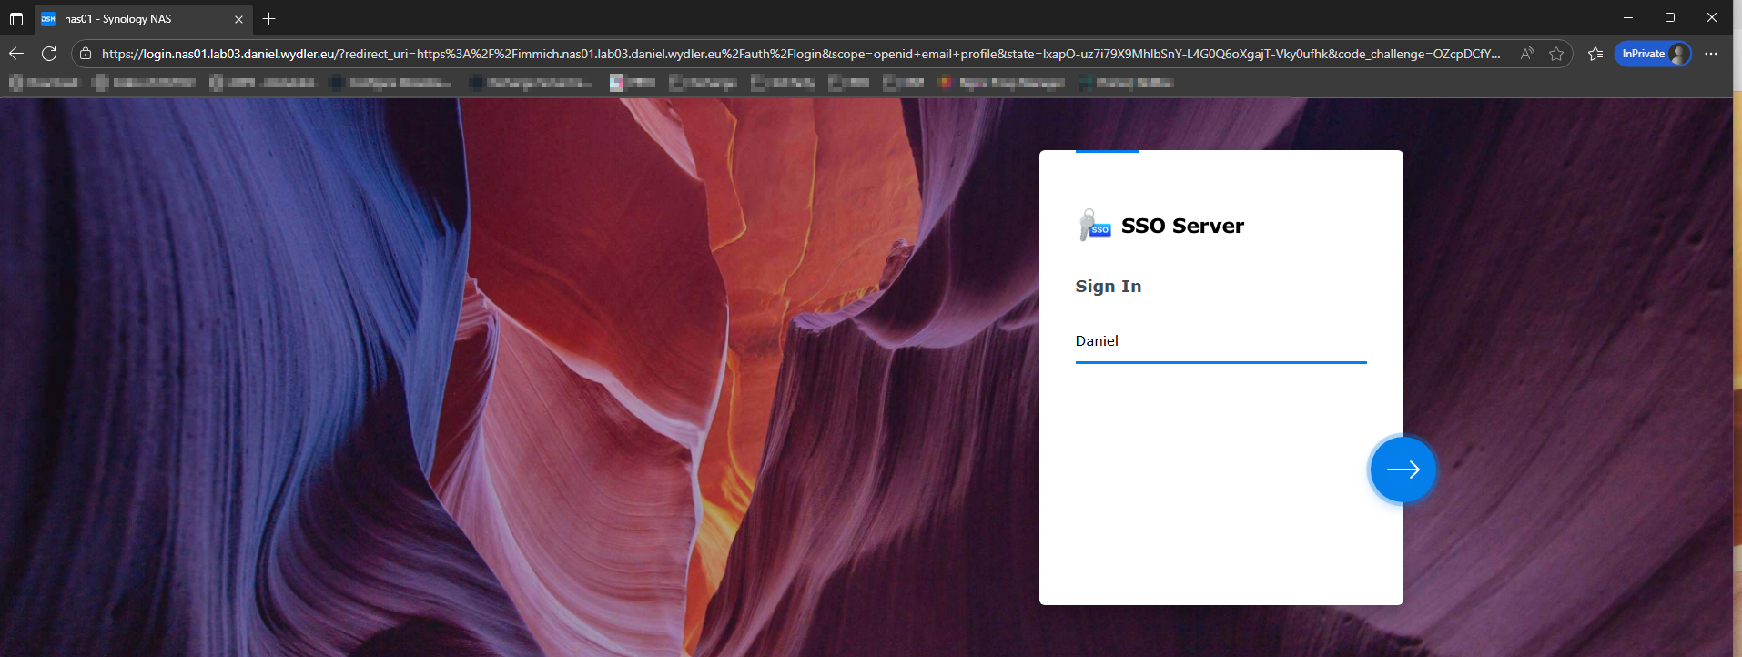Open the Read aloud icon

(1527, 54)
